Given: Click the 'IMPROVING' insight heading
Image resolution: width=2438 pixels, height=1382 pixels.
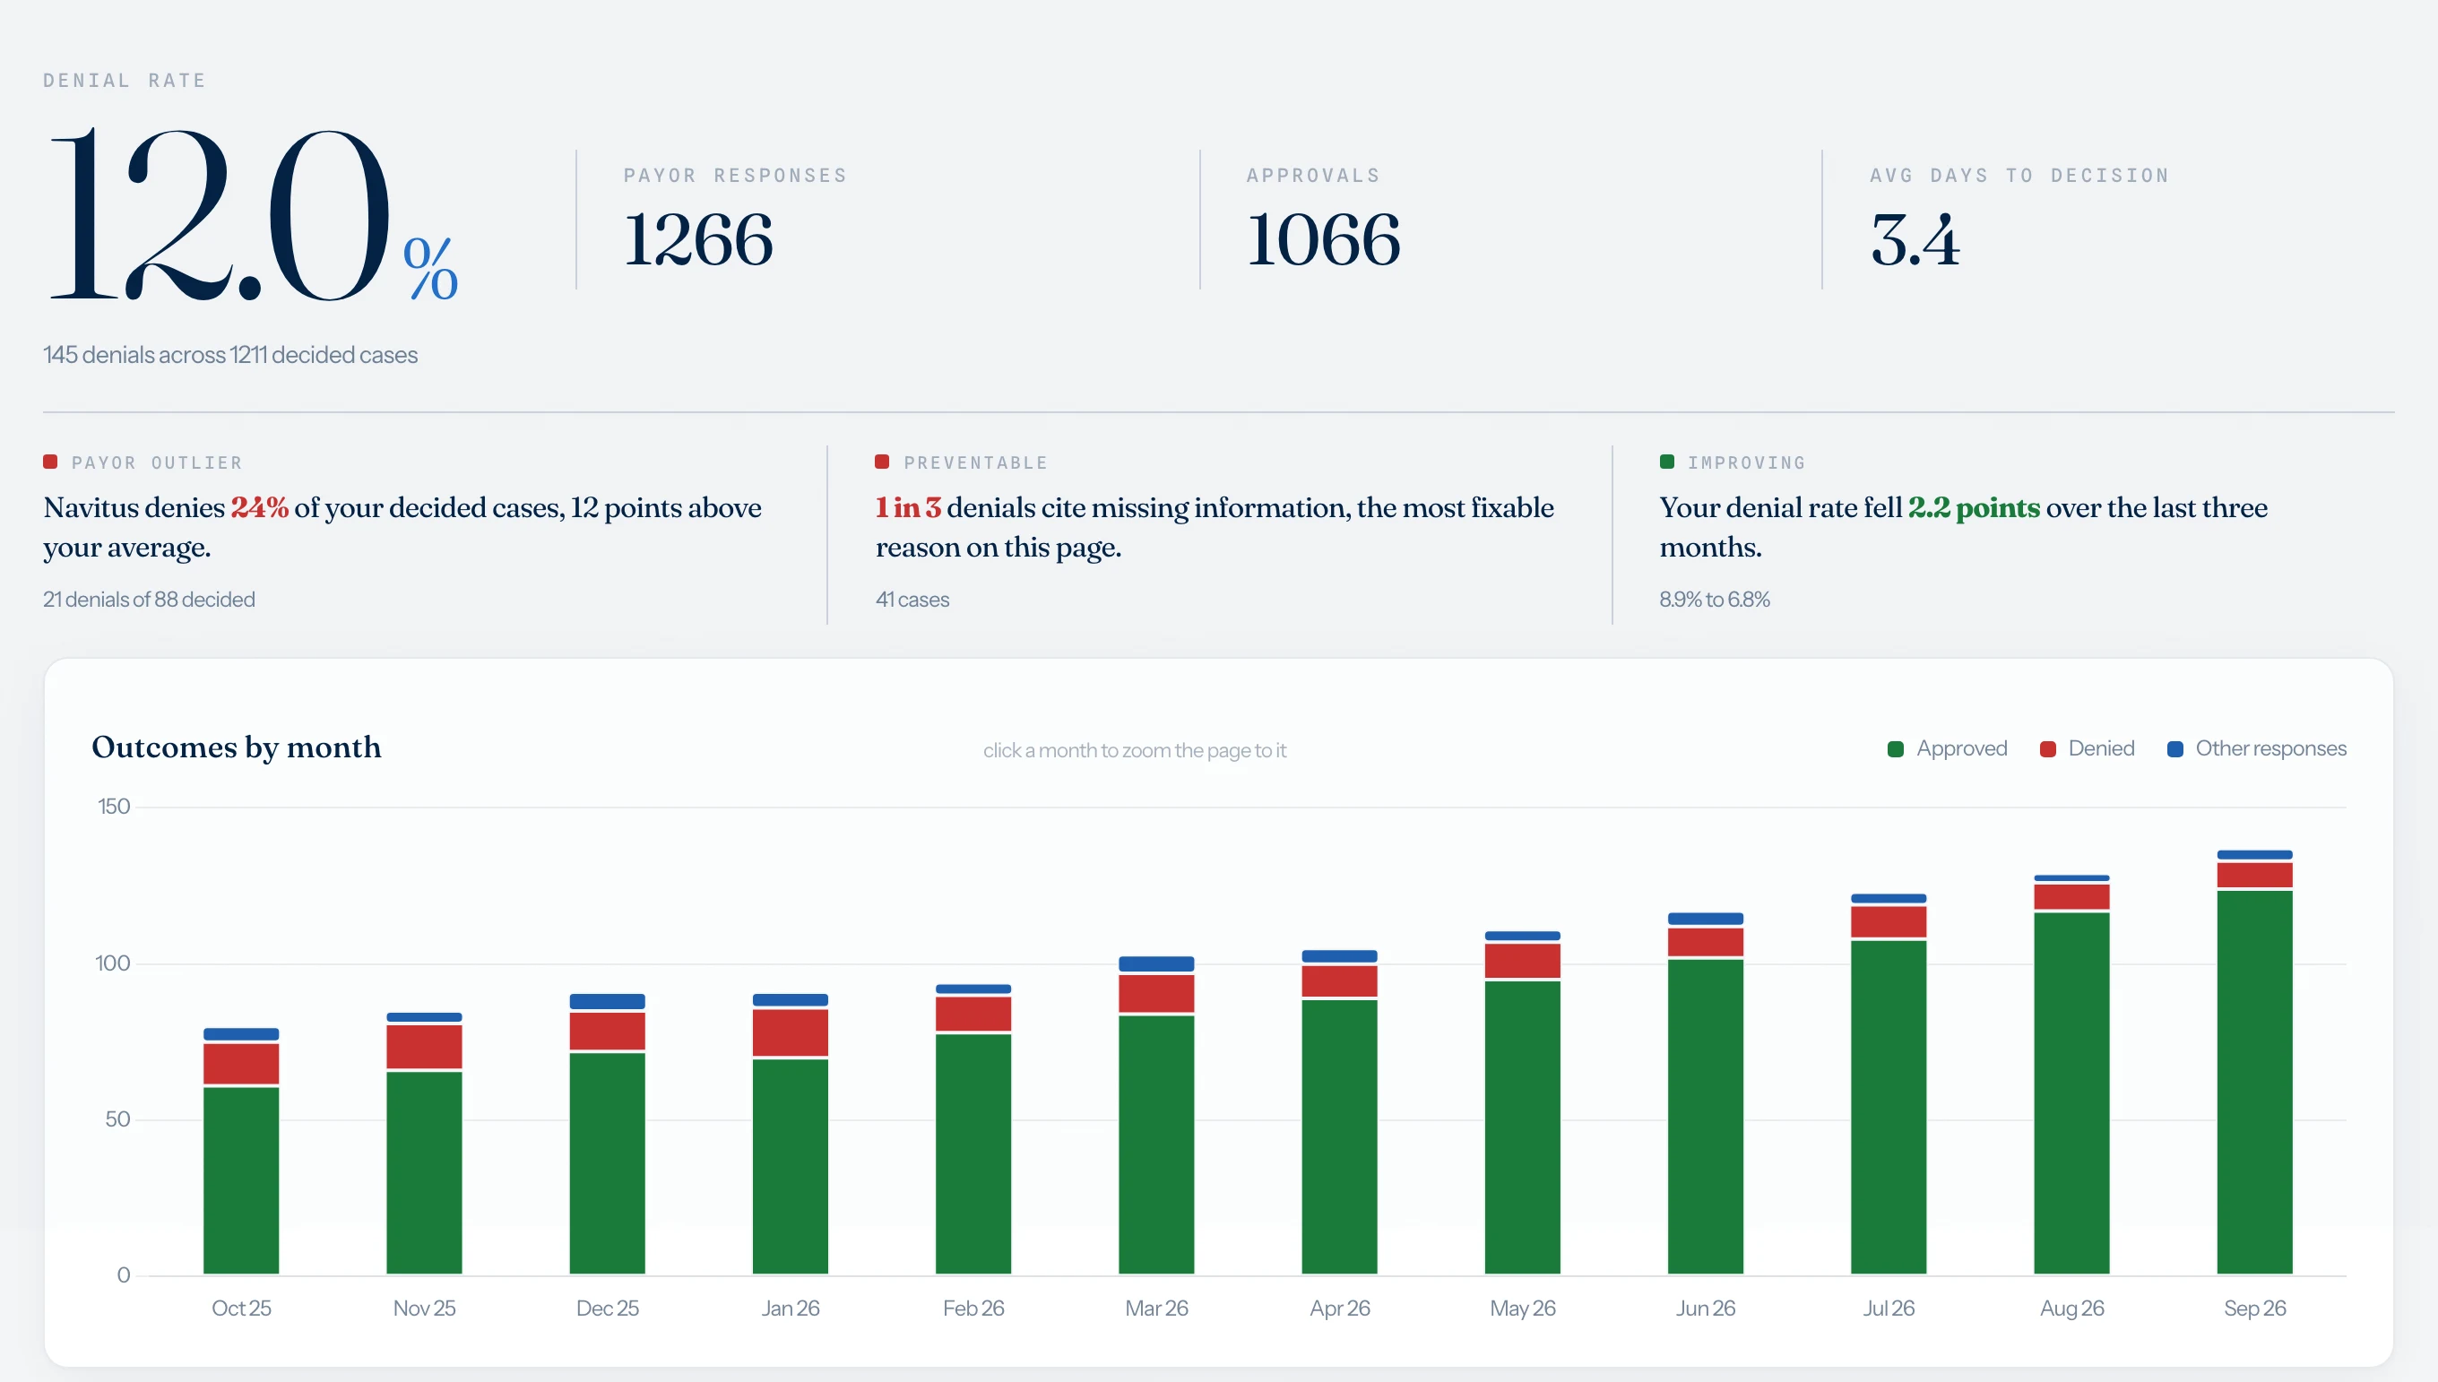Looking at the screenshot, I should 1746,462.
